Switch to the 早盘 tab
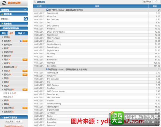 4,33
